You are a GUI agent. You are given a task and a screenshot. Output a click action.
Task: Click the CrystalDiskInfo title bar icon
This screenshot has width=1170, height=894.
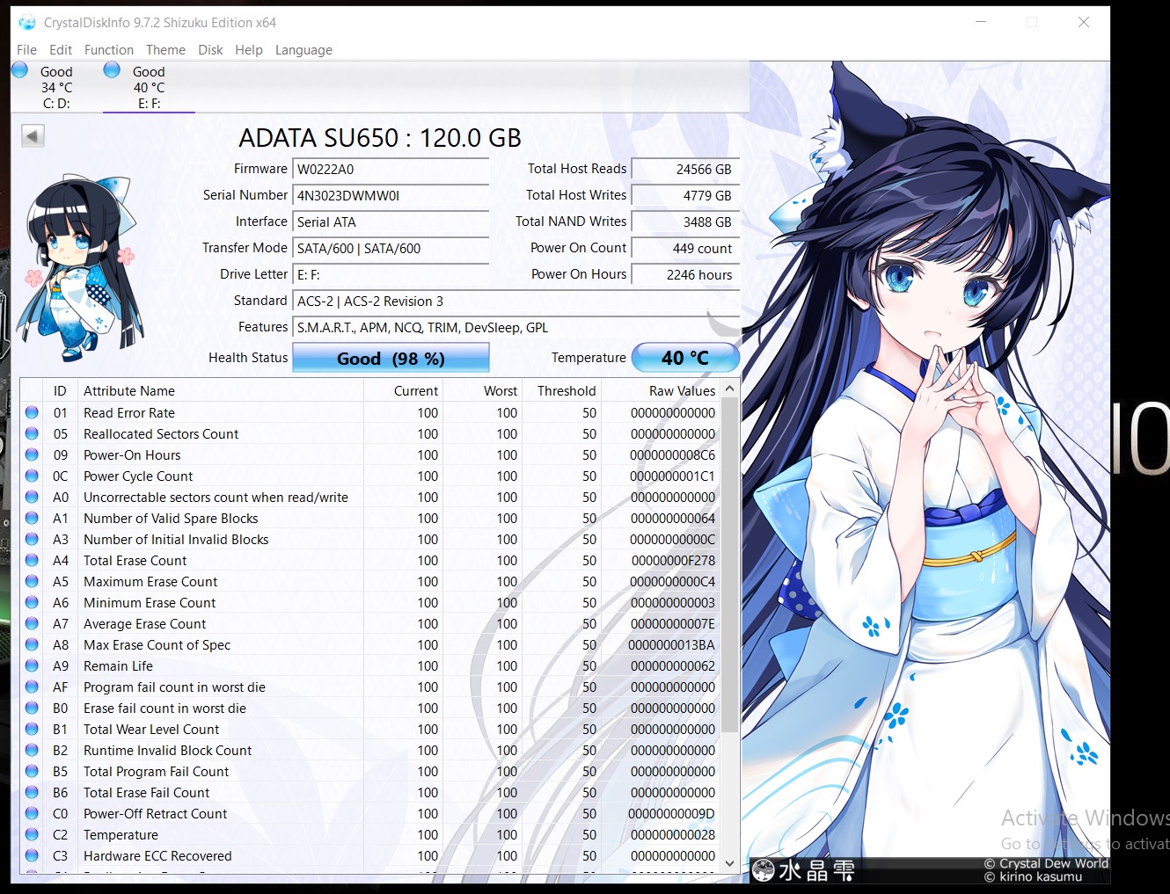(26, 23)
